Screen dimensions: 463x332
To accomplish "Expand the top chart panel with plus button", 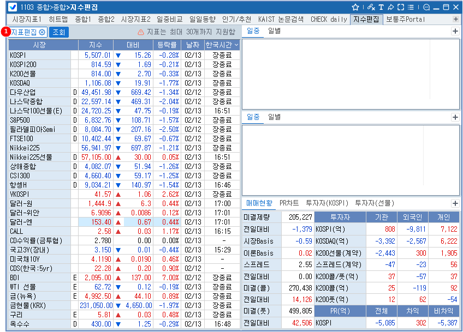I will (455, 31).
